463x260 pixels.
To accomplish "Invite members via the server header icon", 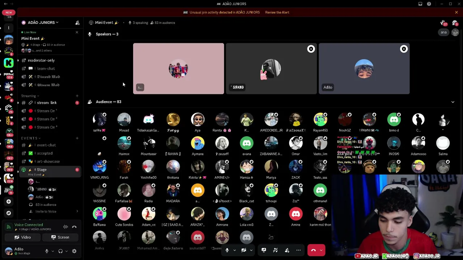I will 77,23.
